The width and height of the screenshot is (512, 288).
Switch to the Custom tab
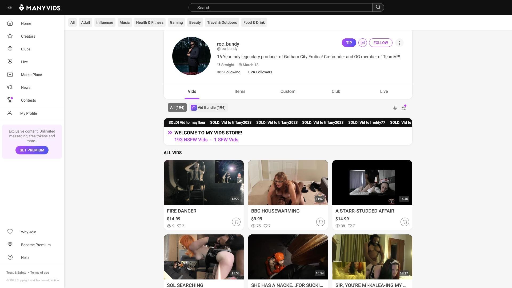288,91
